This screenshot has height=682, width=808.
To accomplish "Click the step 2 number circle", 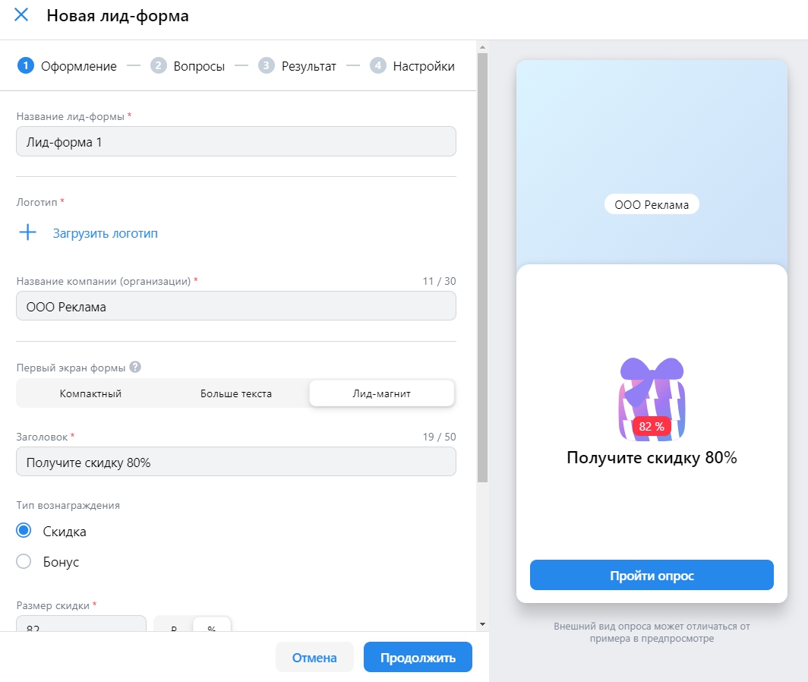I will click(158, 66).
